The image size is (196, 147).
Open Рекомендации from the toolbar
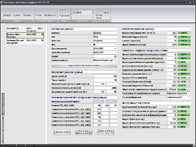point(50,15)
